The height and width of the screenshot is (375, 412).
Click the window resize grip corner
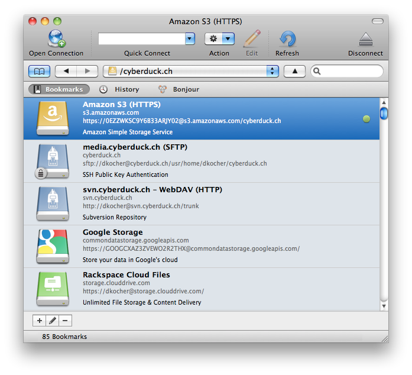pyautogui.click(x=385, y=339)
